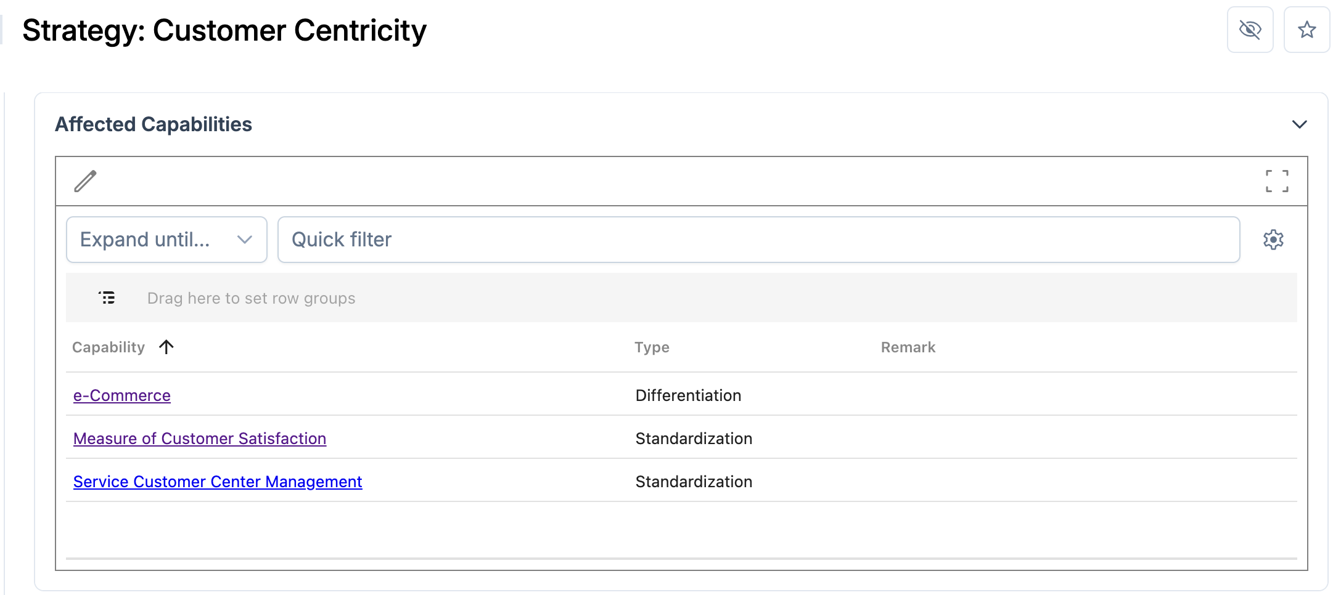This screenshot has height=595, width=1333.
Task: Collapse the Affected Capabilities section
Action: pos(1299,124)
